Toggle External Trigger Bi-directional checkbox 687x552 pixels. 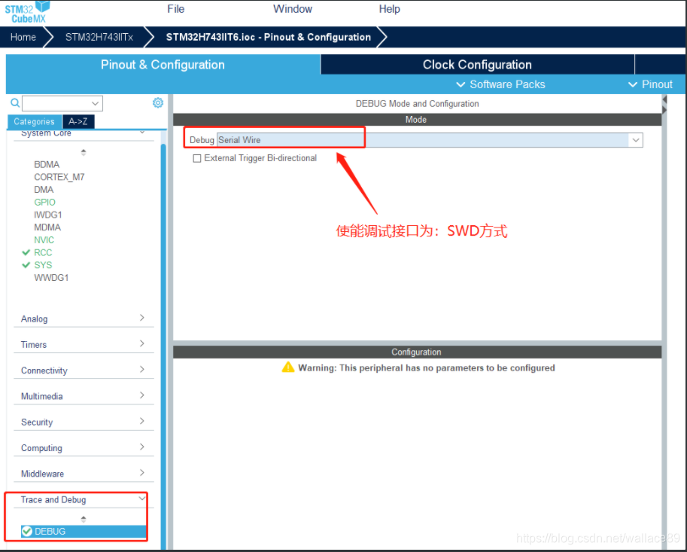pyautogui.click(x=197, y=158)
